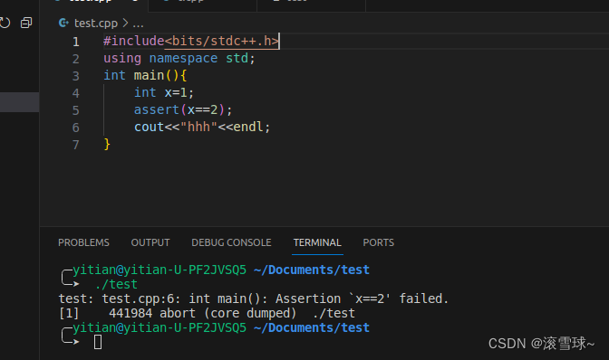Click line number 3 in the gutter

[76, 76]
